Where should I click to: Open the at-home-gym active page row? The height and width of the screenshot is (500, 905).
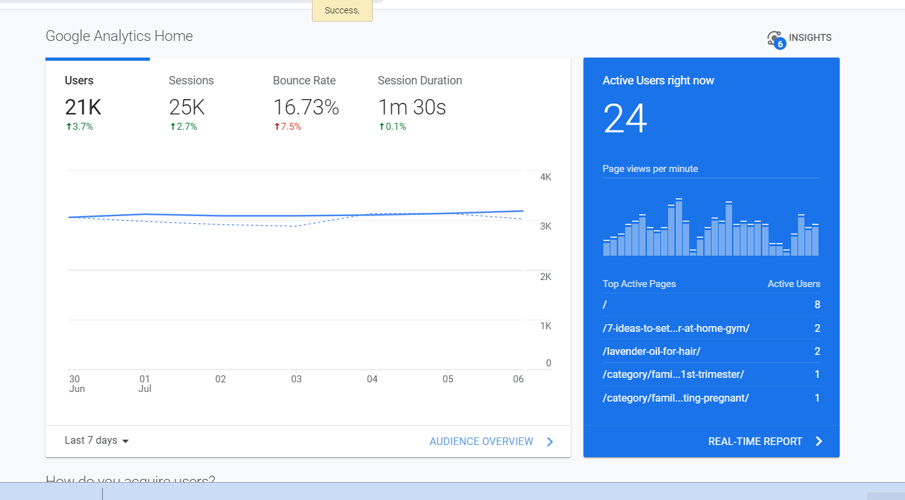point(676,328)
